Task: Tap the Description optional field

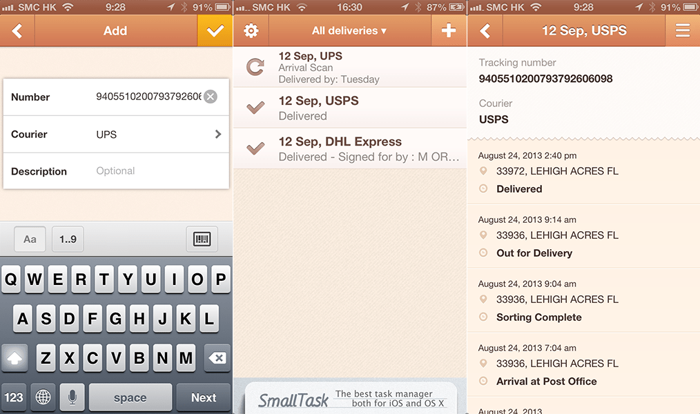Action: (x=116, y=171)
